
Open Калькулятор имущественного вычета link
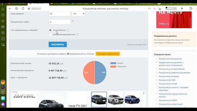tap(173, 95)
